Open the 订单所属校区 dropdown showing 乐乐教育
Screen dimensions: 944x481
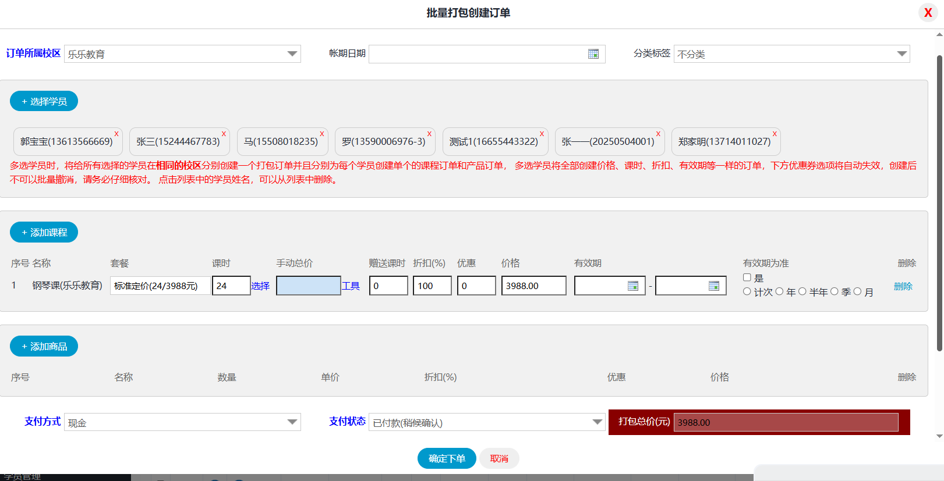tap(182, 54)
